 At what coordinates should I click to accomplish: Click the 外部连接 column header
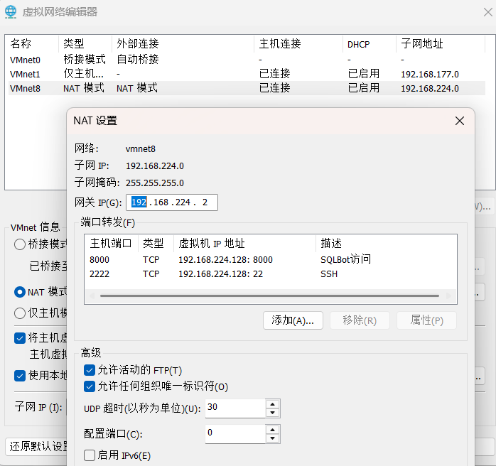click(x=183, y=43)
